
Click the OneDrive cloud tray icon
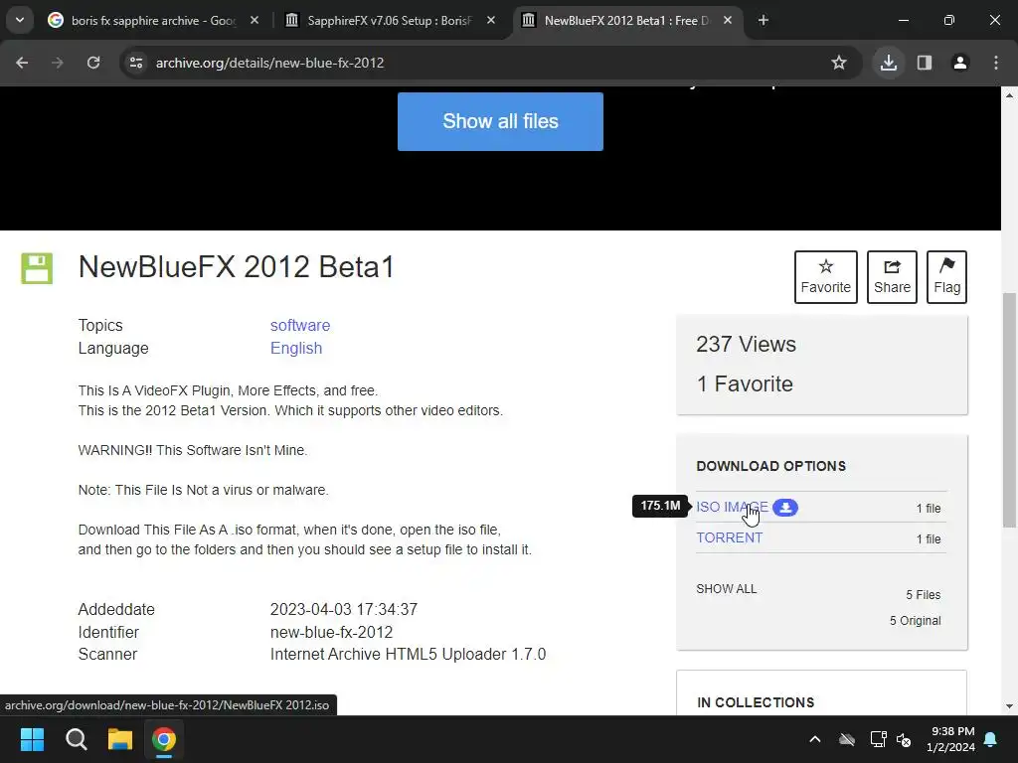pos(847,739)
